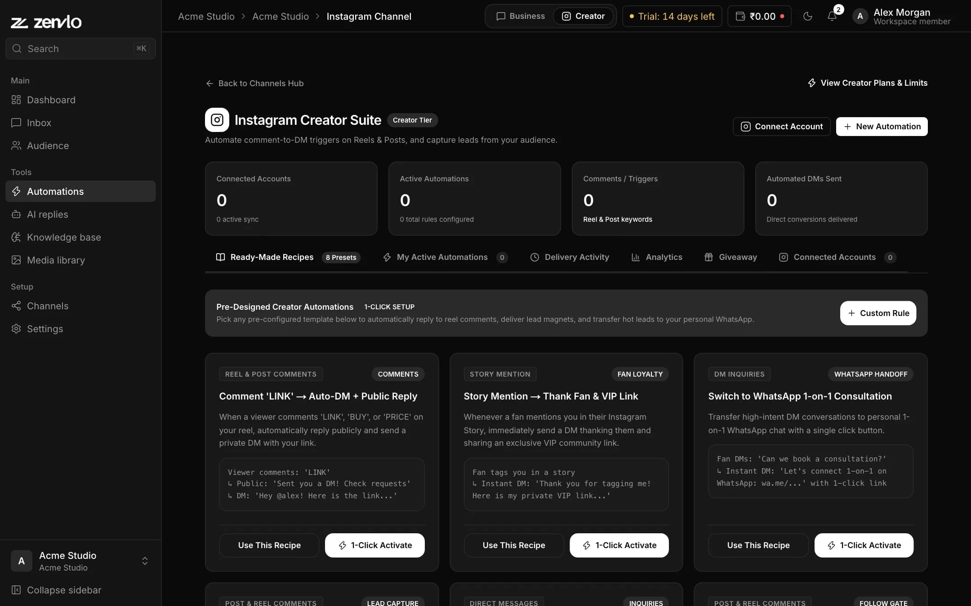
Task: Open notifications bell icon
Action: [x=832, y=16]
